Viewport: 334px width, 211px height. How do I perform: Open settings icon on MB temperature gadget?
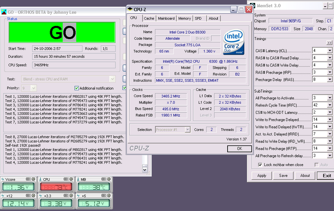(x=104, y=179)
